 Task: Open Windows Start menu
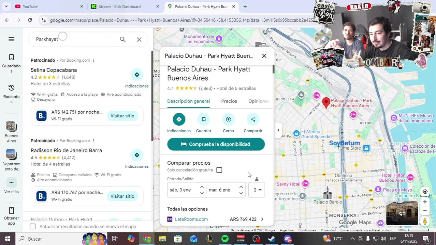8,239
